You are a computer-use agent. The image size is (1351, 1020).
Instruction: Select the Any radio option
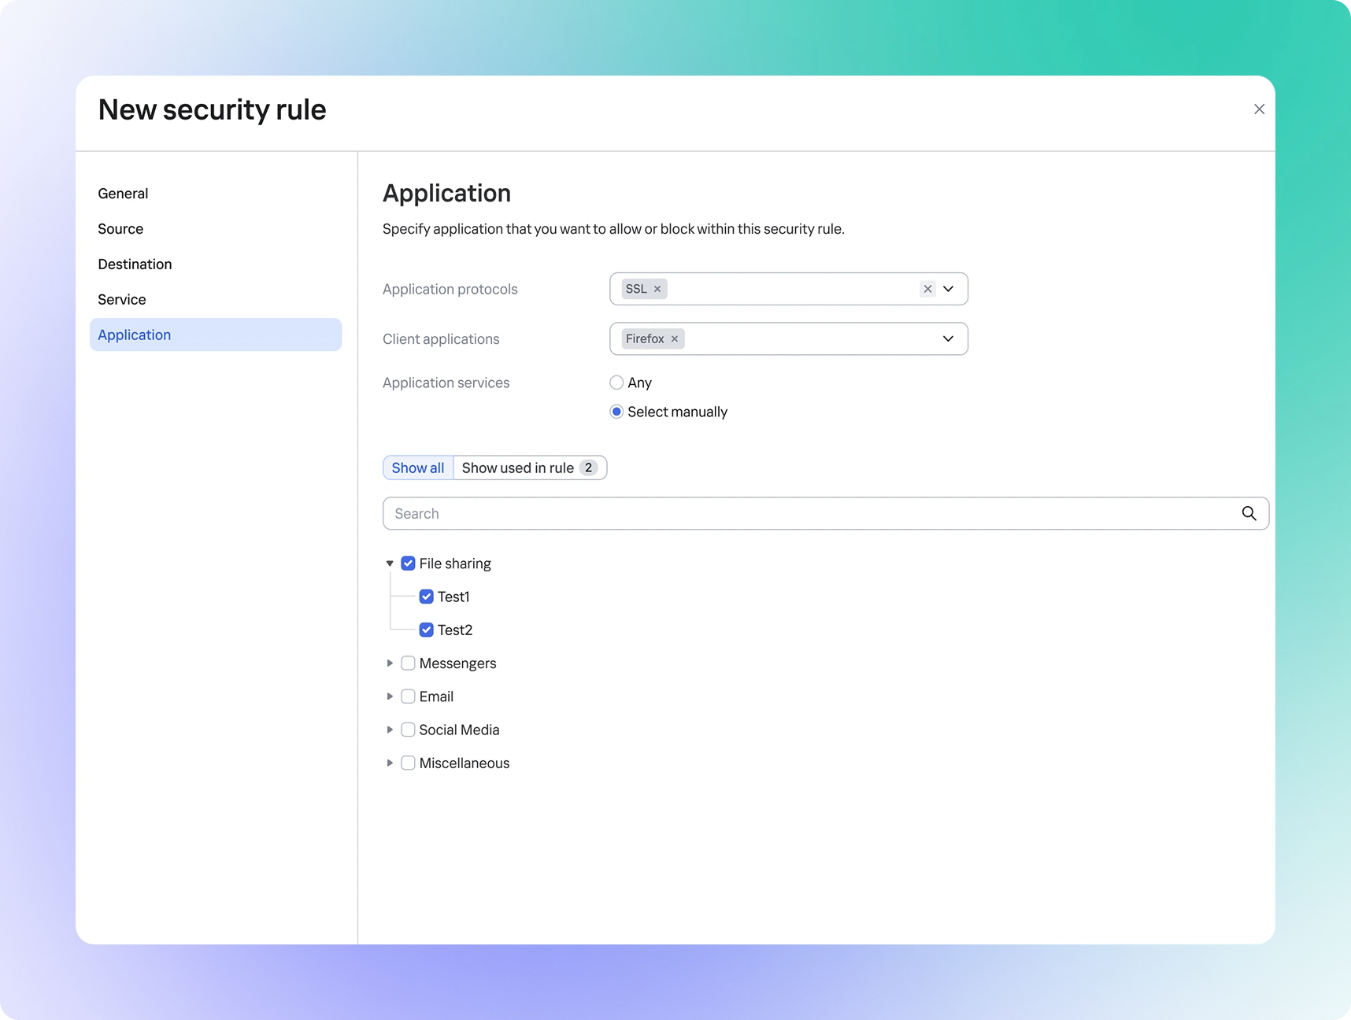616,382
